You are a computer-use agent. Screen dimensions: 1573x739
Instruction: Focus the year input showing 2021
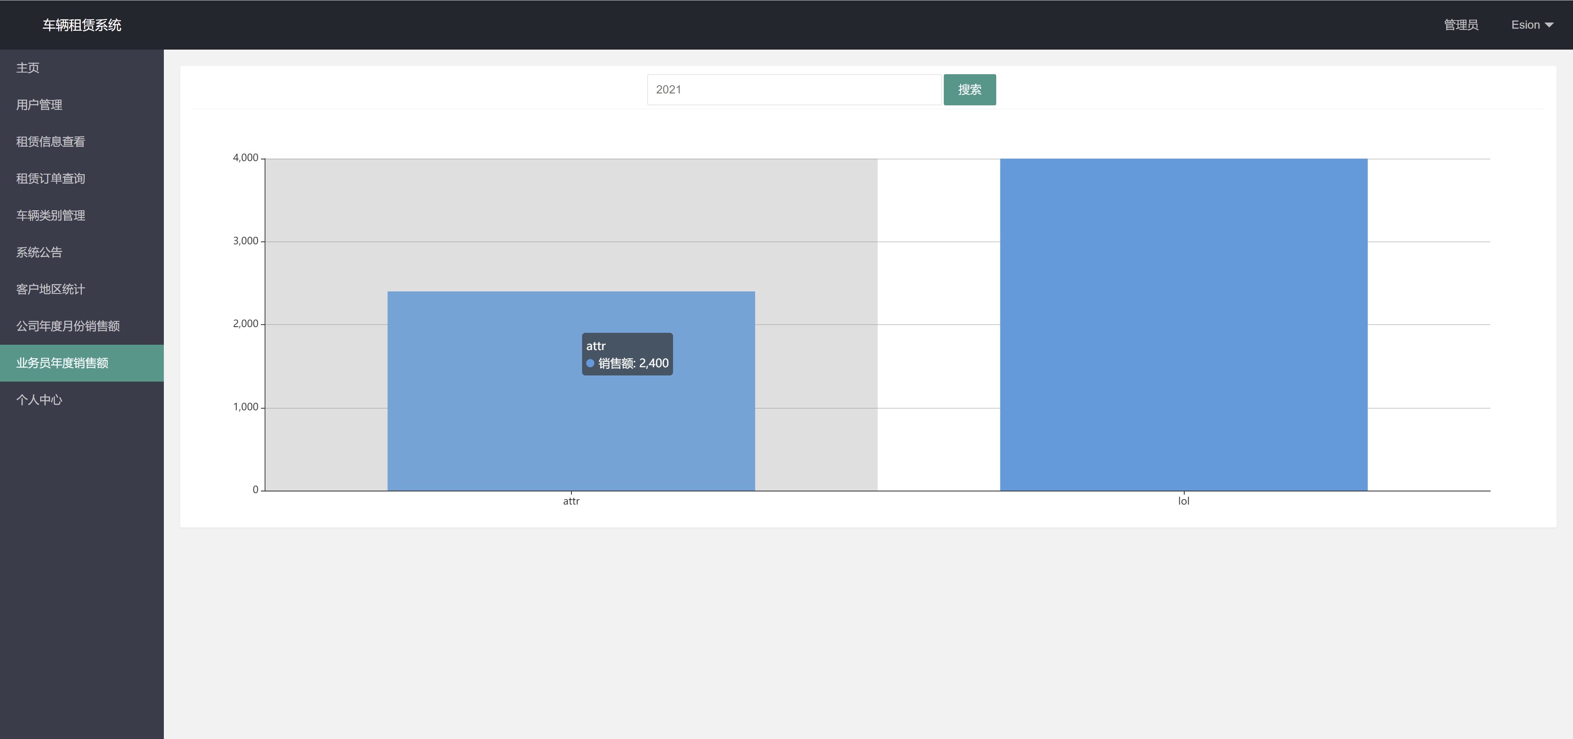pos(794,90)
